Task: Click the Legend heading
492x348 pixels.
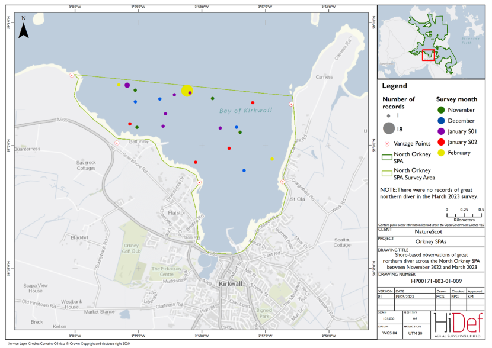Action: point(394,86)
